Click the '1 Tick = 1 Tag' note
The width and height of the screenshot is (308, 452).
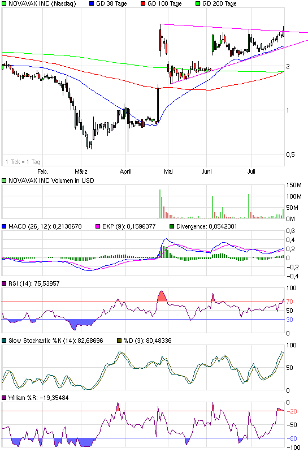(x=23, y=162)
